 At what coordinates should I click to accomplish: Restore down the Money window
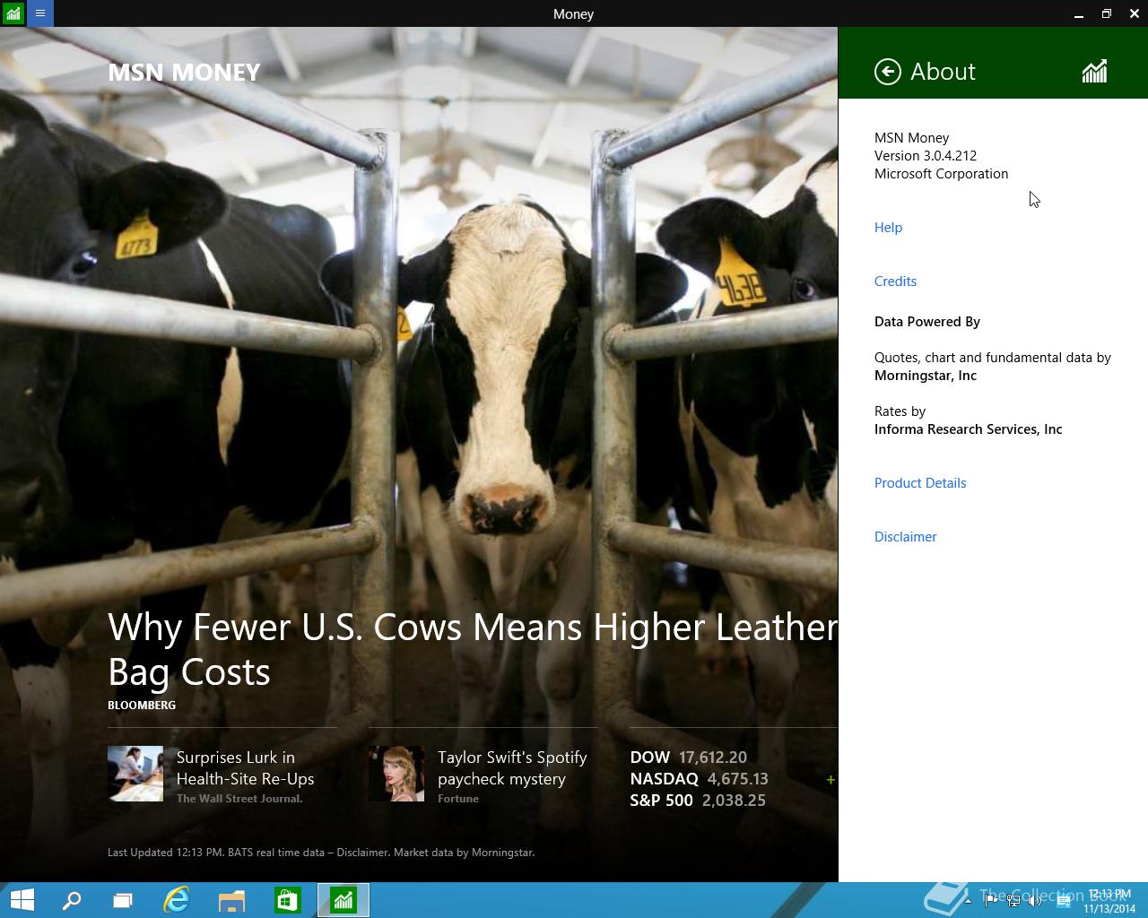[x=1107, y=13]
